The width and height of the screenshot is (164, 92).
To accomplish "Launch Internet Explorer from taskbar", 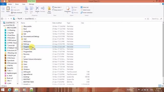I will (x=9, y=90).
